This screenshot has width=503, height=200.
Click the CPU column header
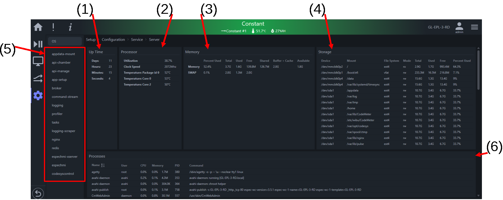click(143, 165)
